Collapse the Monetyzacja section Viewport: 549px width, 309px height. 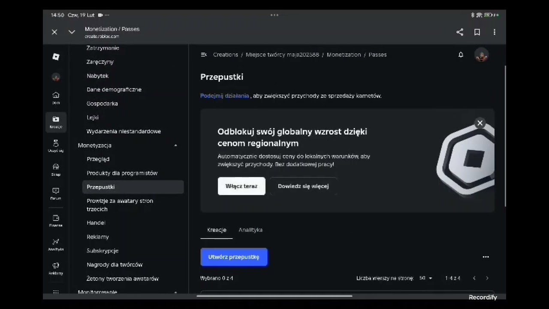pos(175,145)
